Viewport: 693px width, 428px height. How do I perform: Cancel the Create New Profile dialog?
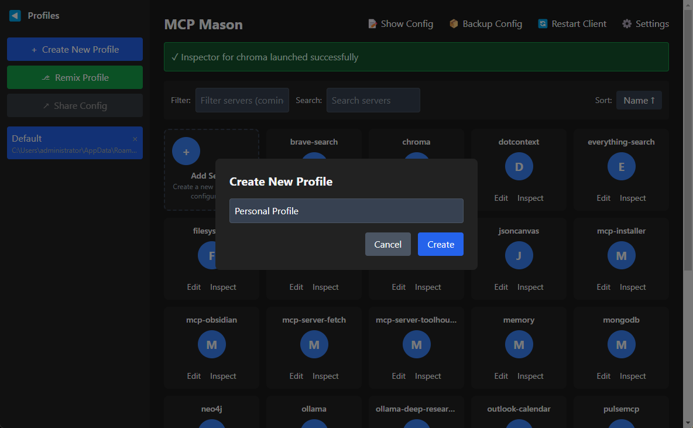click(x=387, y=244)
